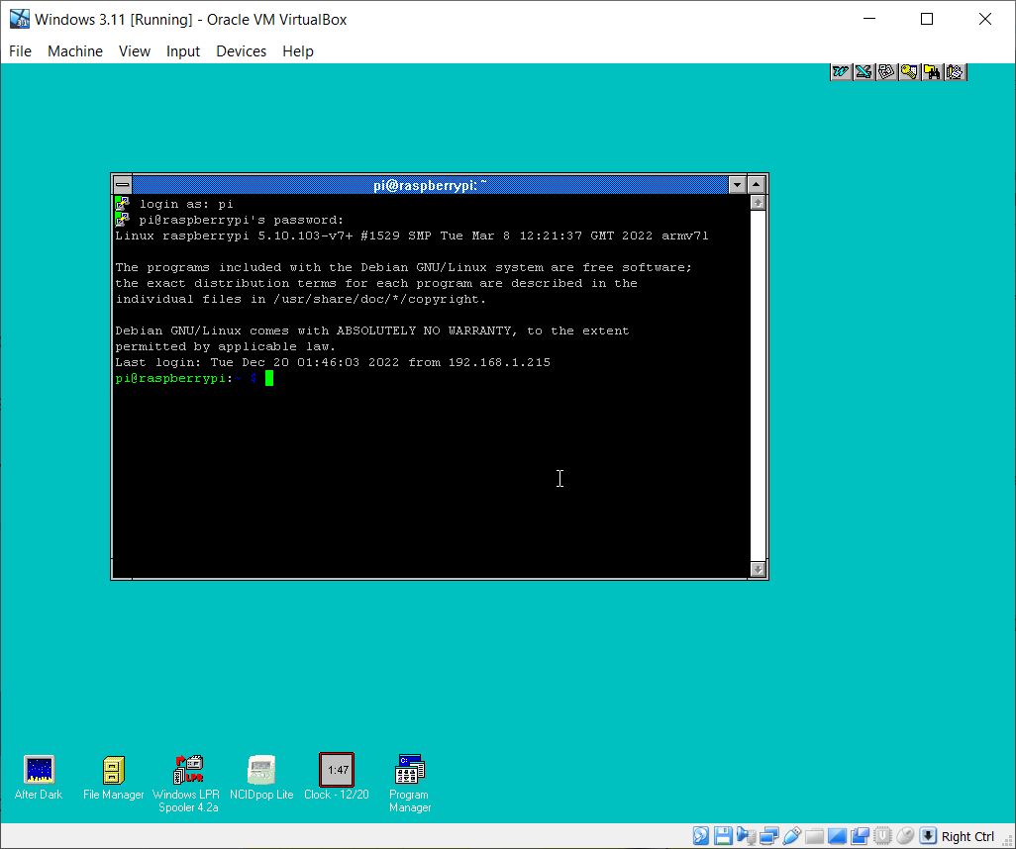Click the VirtualBox recording status icon
Image resolution: width=1016 pixels, height=849 pixels.
point(860,835)
